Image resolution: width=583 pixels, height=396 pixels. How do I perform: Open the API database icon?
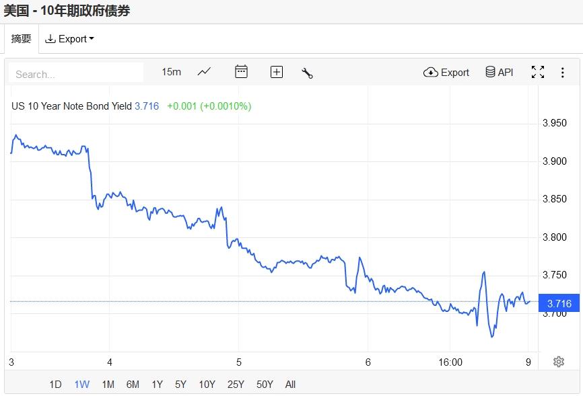click(x=499, y=72)
